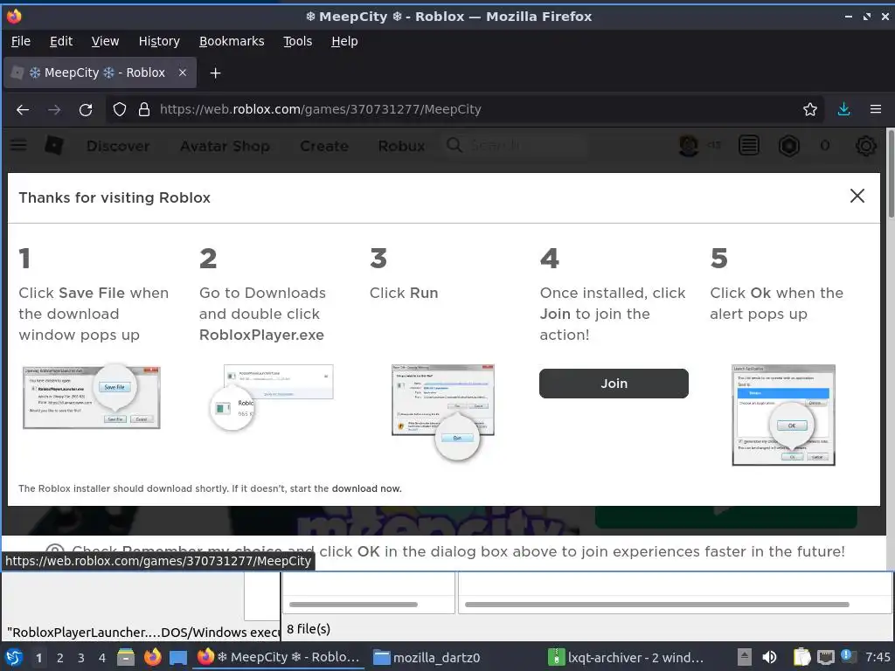Open the View menu
Screen dimensions: 895x671
click(x=105, y=41)
